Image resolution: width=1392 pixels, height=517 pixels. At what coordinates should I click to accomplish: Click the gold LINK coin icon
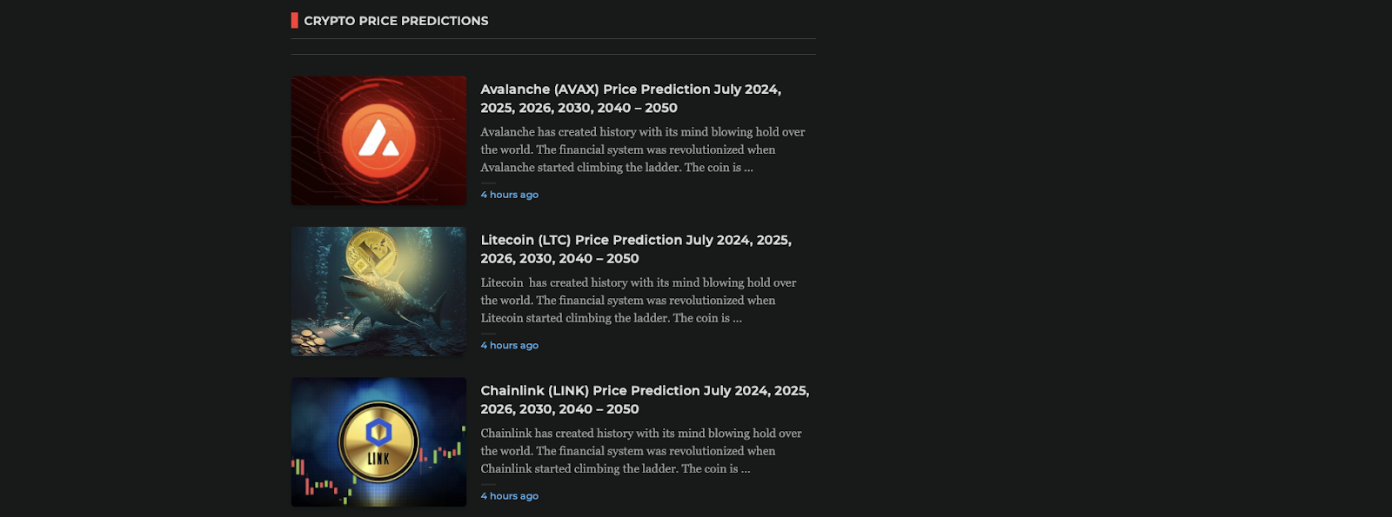(378, 442)
